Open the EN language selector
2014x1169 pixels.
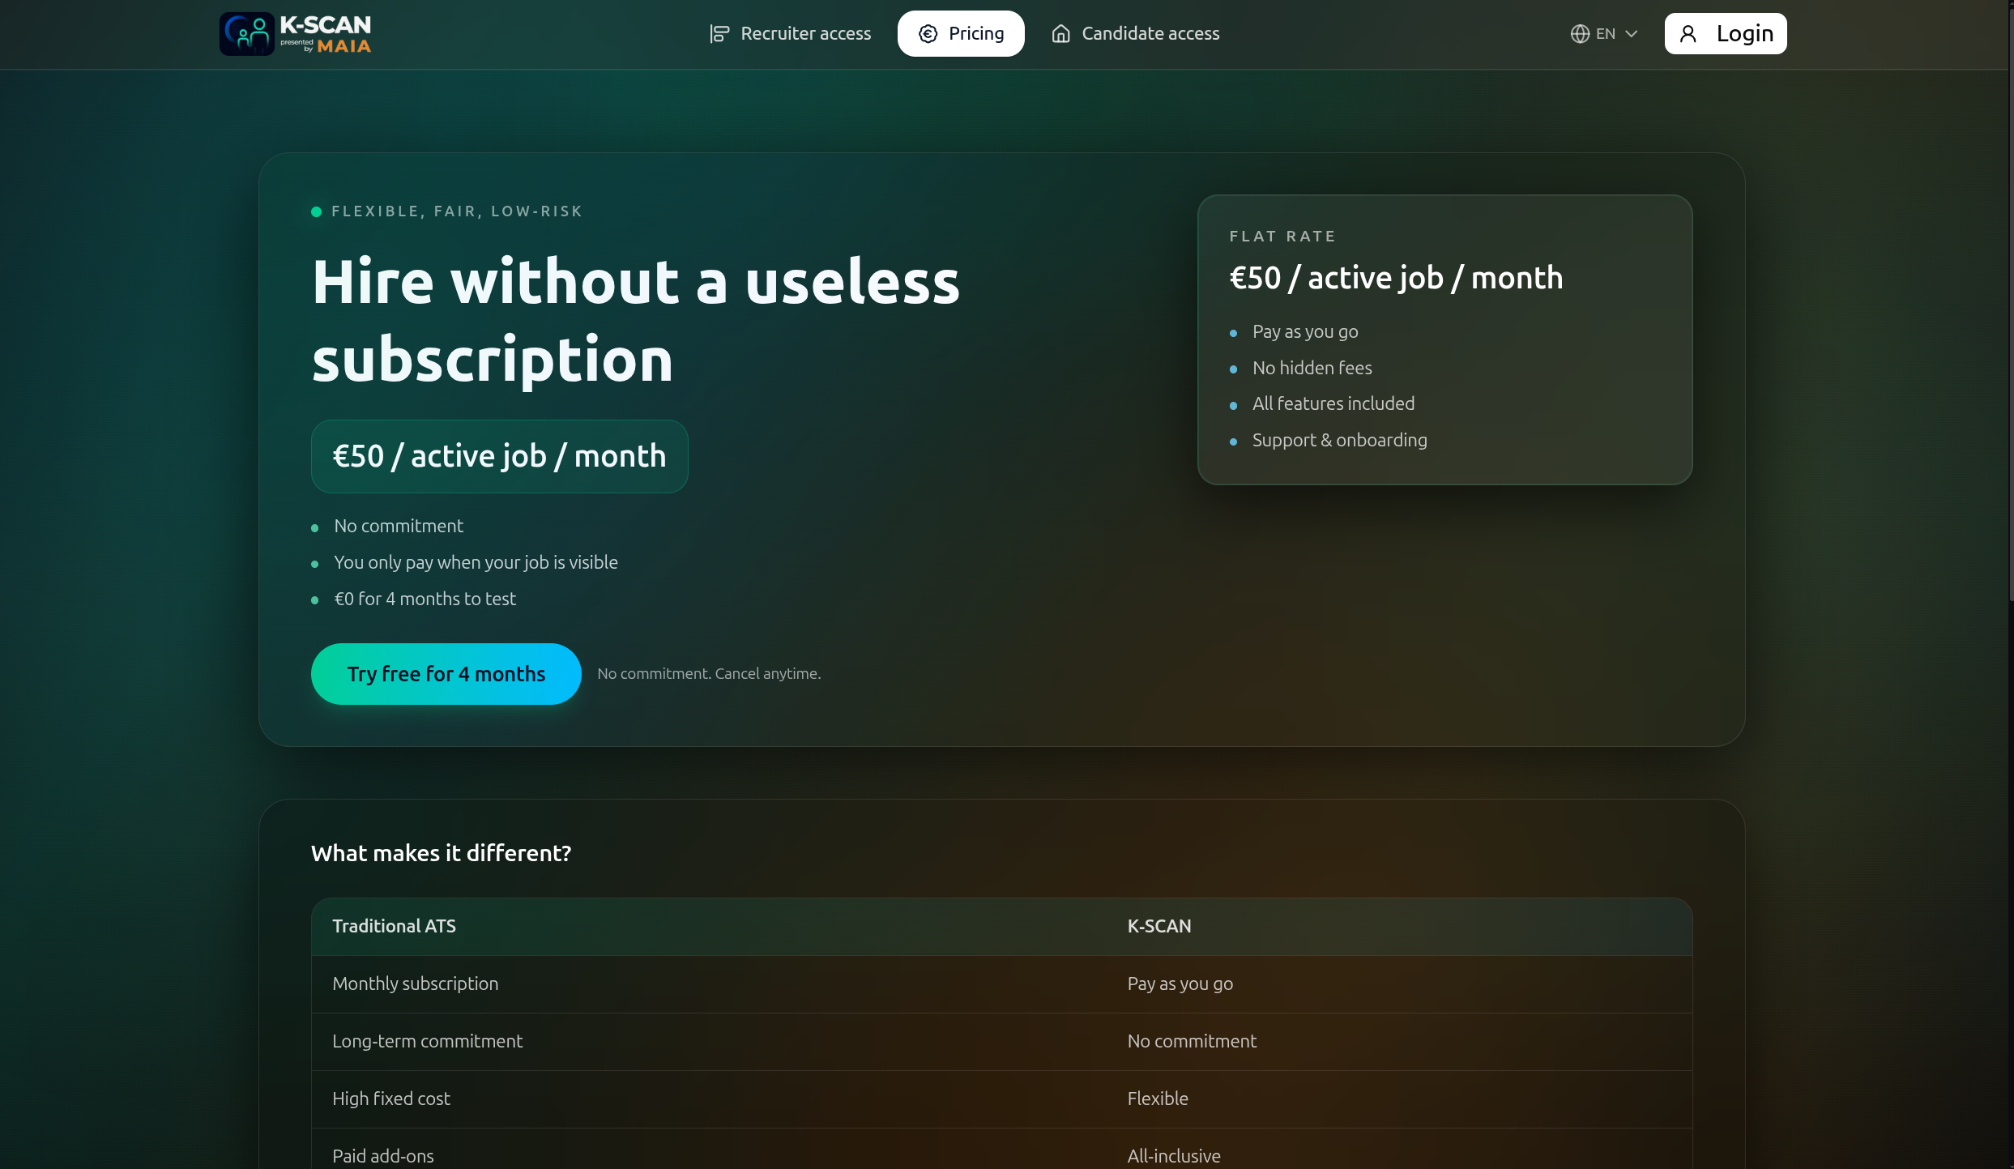point(1605,34)
